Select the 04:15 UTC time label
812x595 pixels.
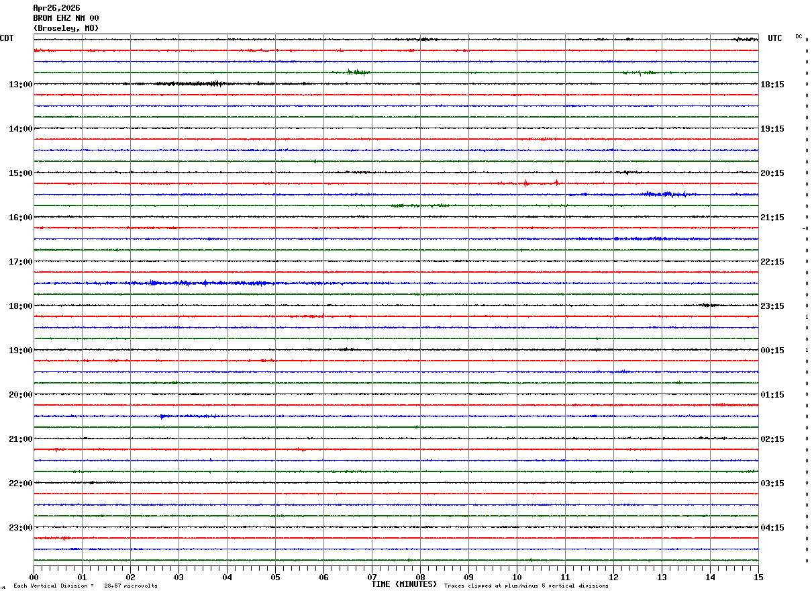tap(772, 528)
